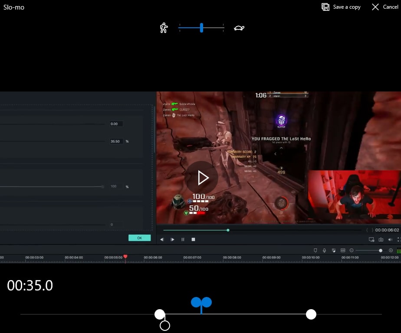Click the 100 percent value field
This screenshot has height=333, width=401.
pyautogui.click(x=116, y=186)
